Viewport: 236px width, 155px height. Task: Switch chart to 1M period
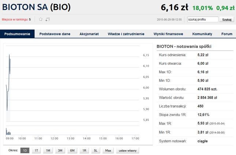[x=48, y=150]
